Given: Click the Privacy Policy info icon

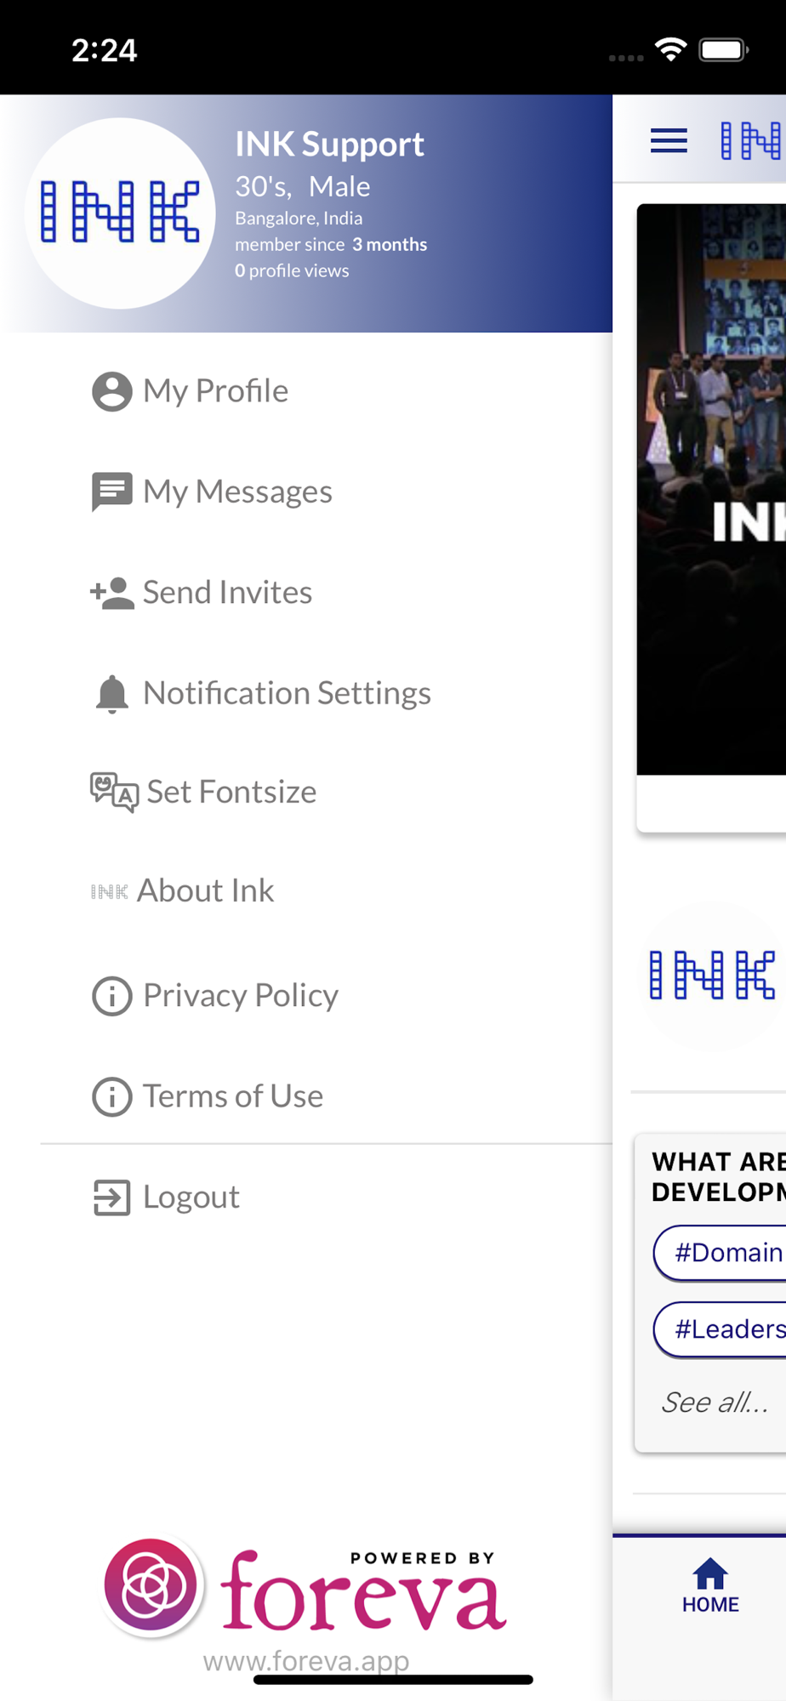Looking at the screenshot, I should pyautogui.click(x=111, y=996).
